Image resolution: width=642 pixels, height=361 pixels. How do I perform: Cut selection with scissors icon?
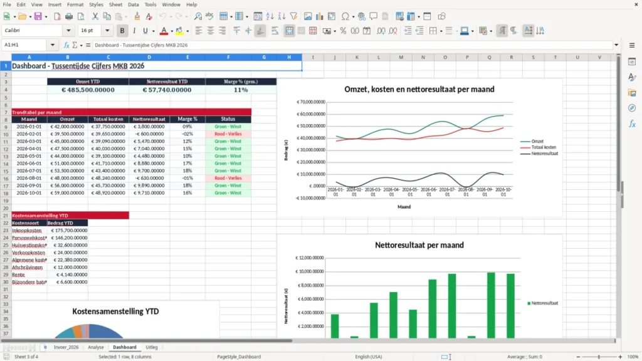(95, 16)
